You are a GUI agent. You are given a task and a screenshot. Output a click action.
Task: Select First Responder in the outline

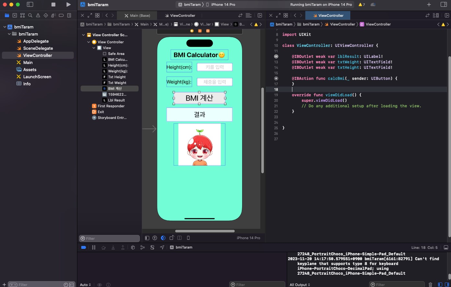point(111,106)
